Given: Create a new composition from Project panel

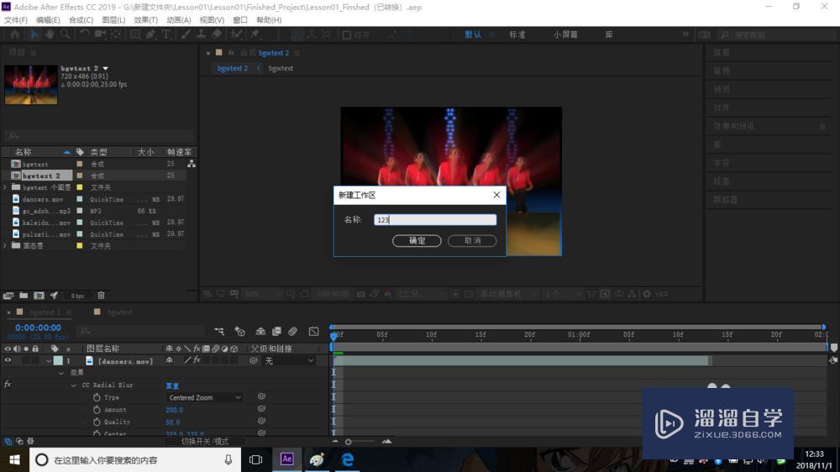Looking at the screenshot, I should tap(39, 295).
